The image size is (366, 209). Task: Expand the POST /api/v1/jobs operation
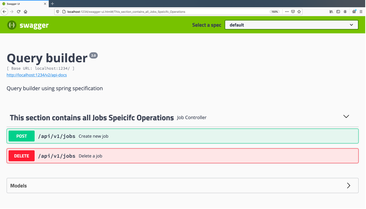[x=183, y=136]
